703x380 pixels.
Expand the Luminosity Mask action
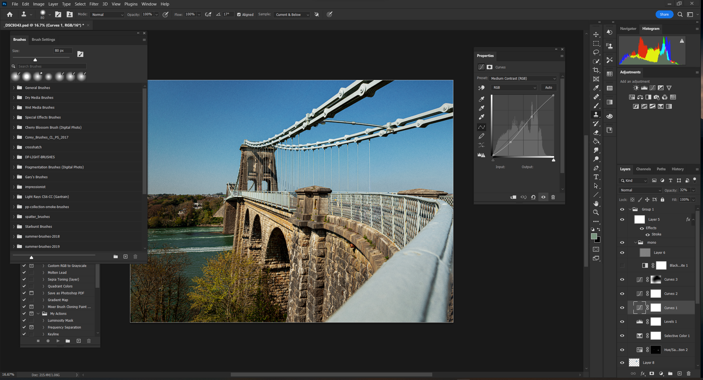(x=43, y=320)
